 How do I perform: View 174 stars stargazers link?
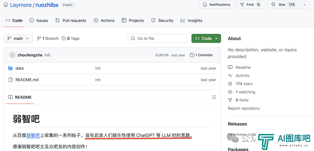tap(240, 84)
